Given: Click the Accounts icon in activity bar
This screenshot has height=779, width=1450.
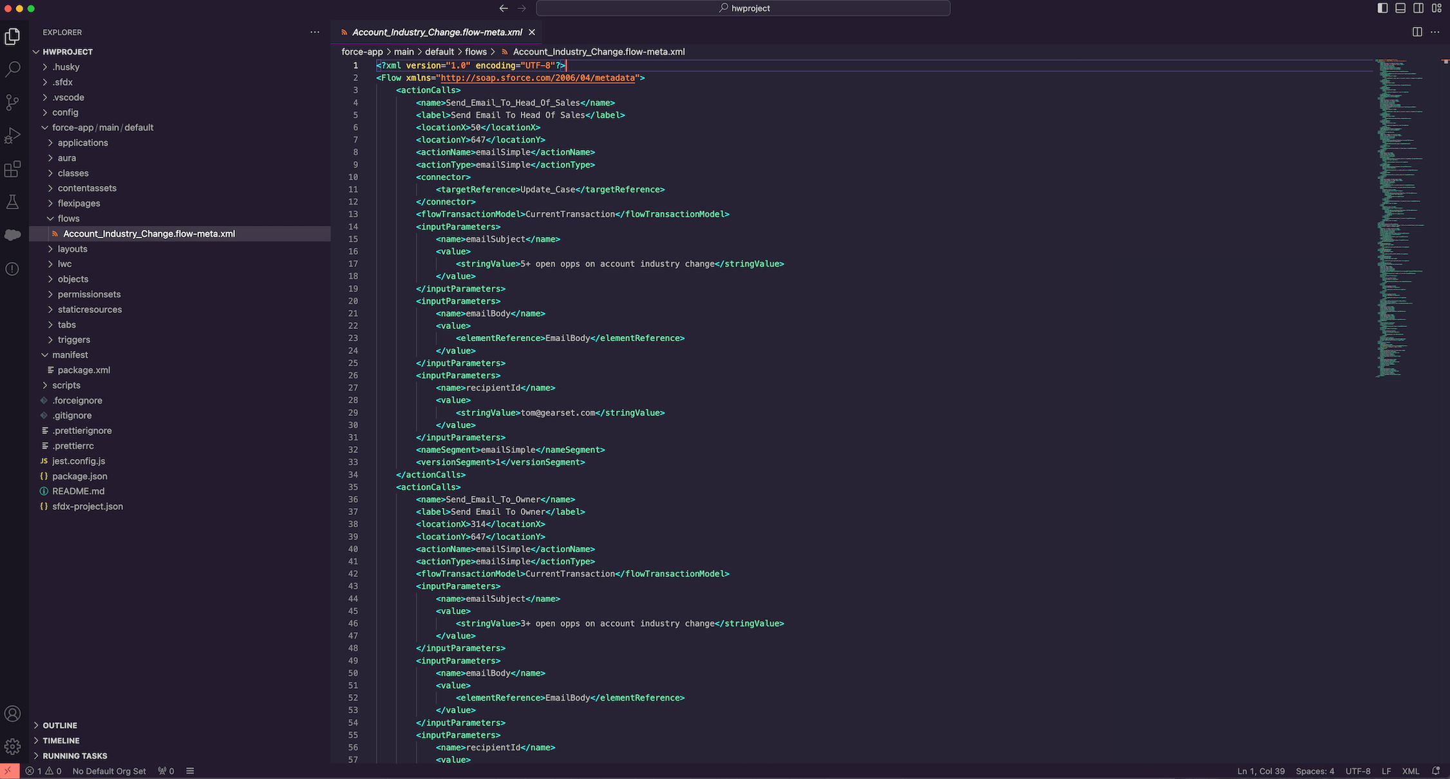Looking at the screenshot, I should coord(12,713).
